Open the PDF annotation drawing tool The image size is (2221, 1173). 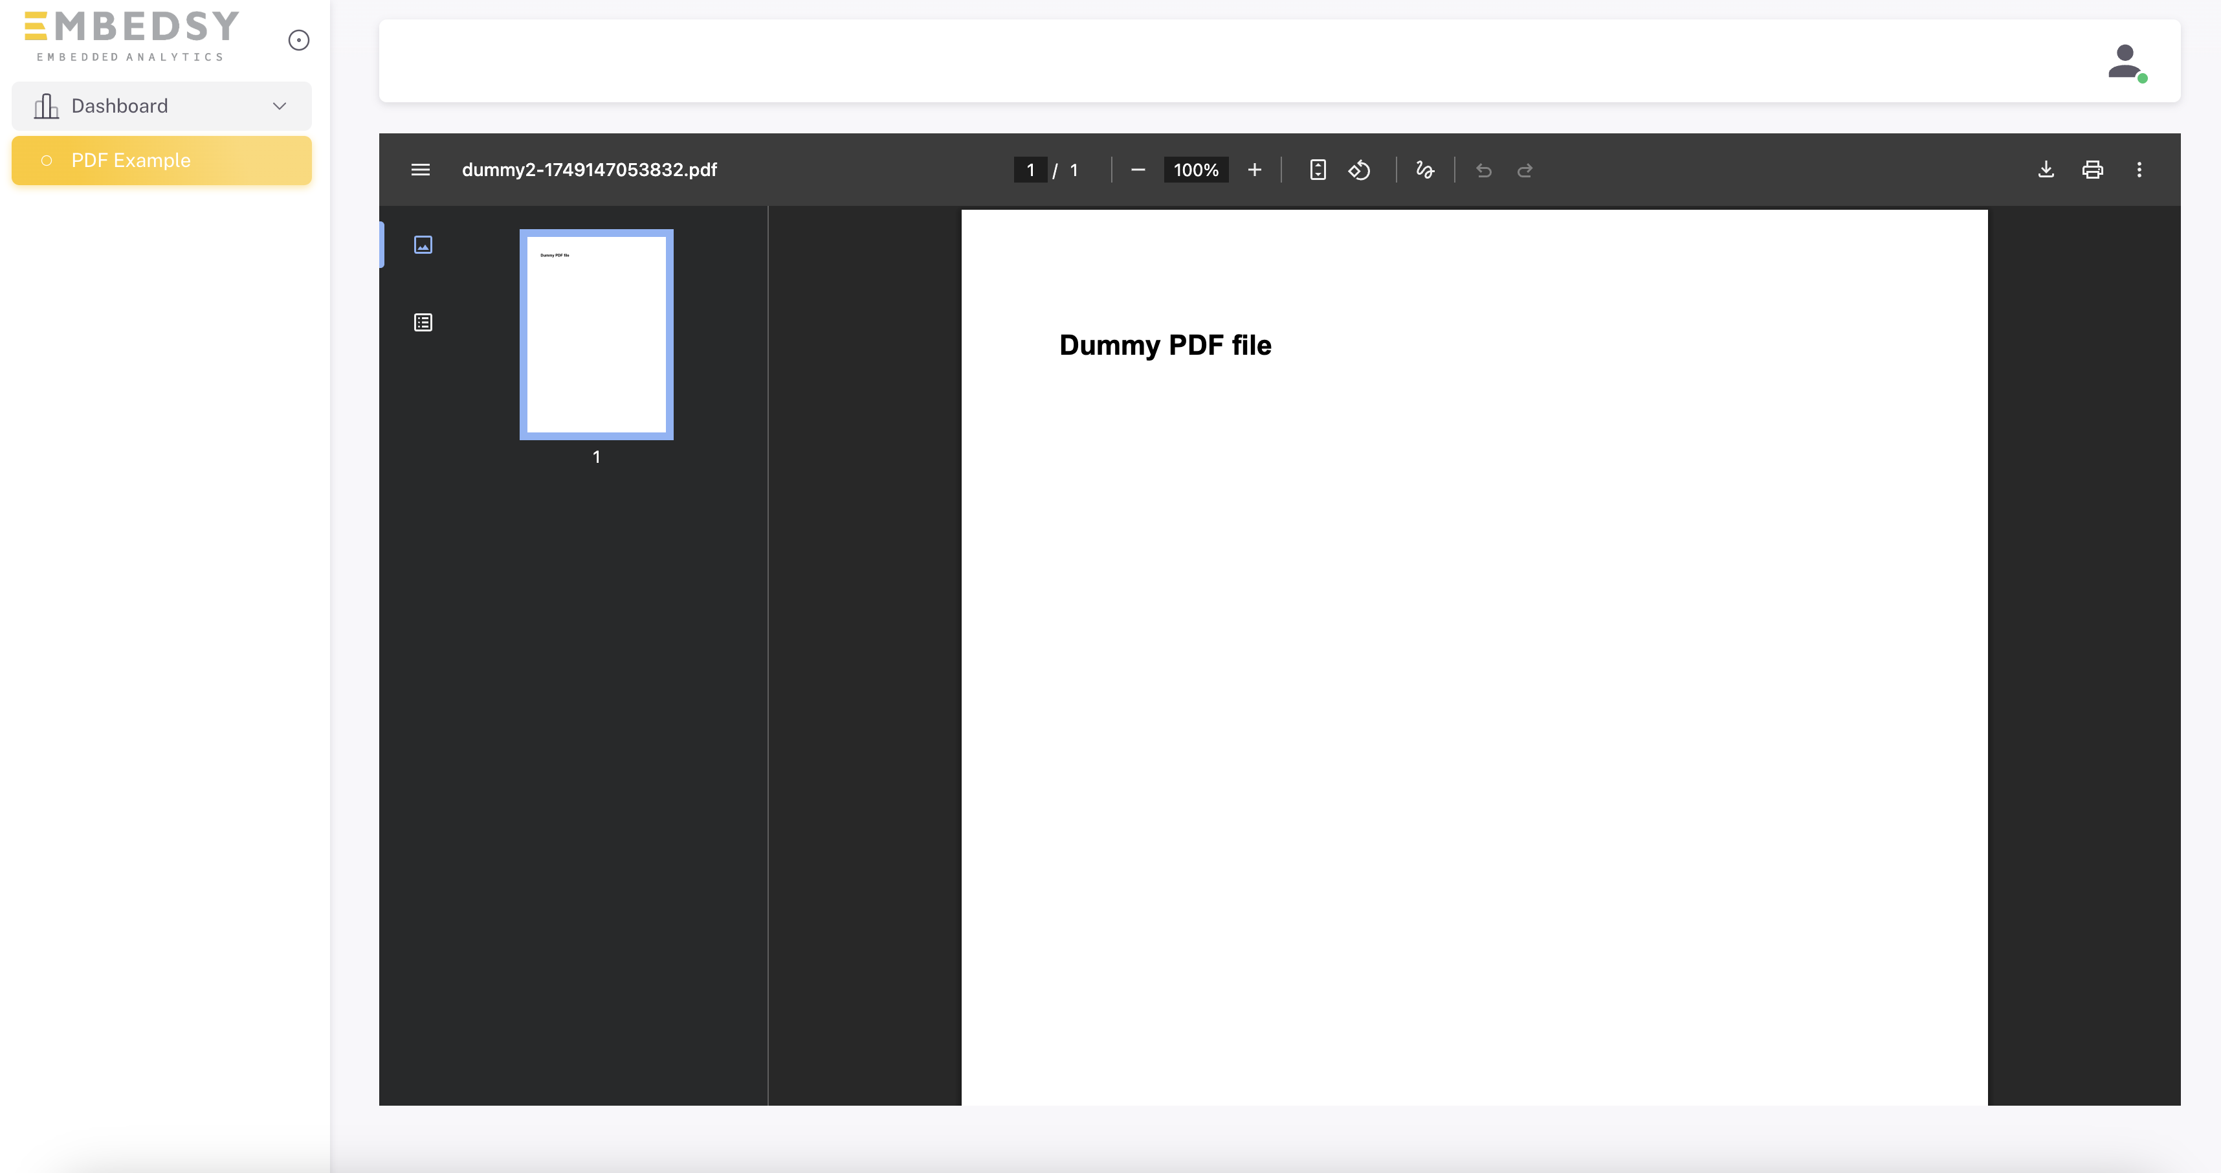click(1424, 170)
